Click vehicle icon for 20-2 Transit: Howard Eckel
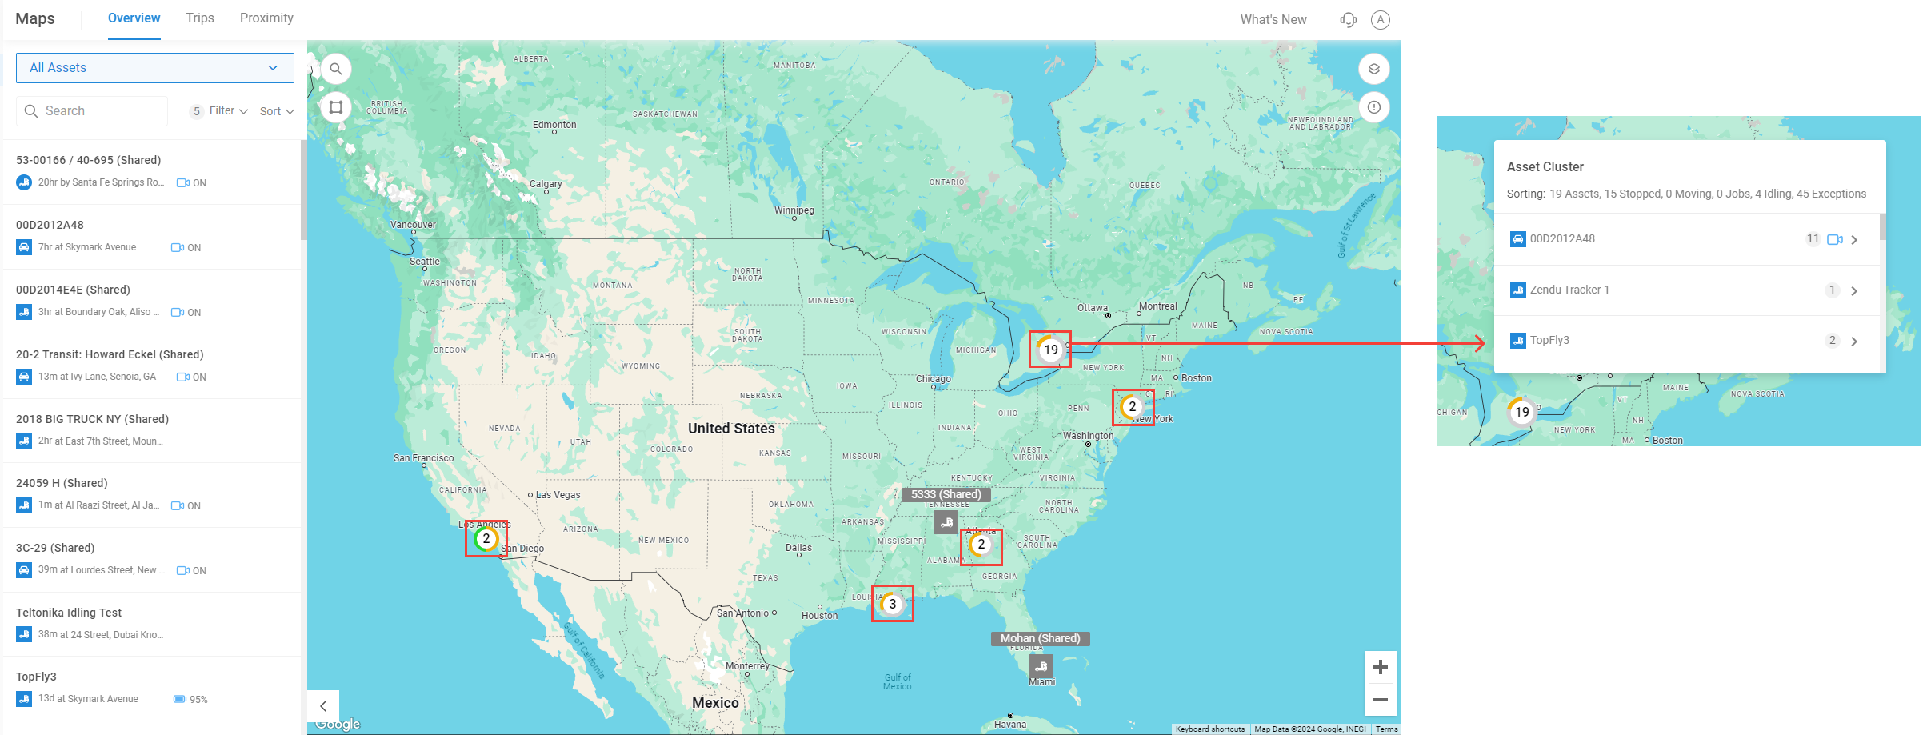 click(x=24, y=377)
